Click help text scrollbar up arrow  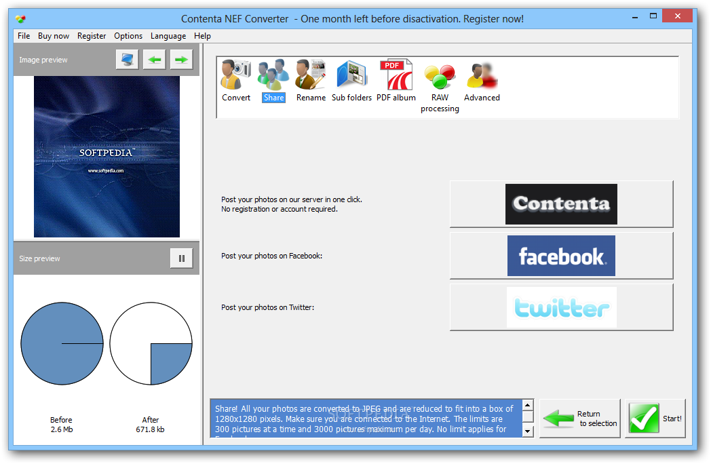point(527,405)
